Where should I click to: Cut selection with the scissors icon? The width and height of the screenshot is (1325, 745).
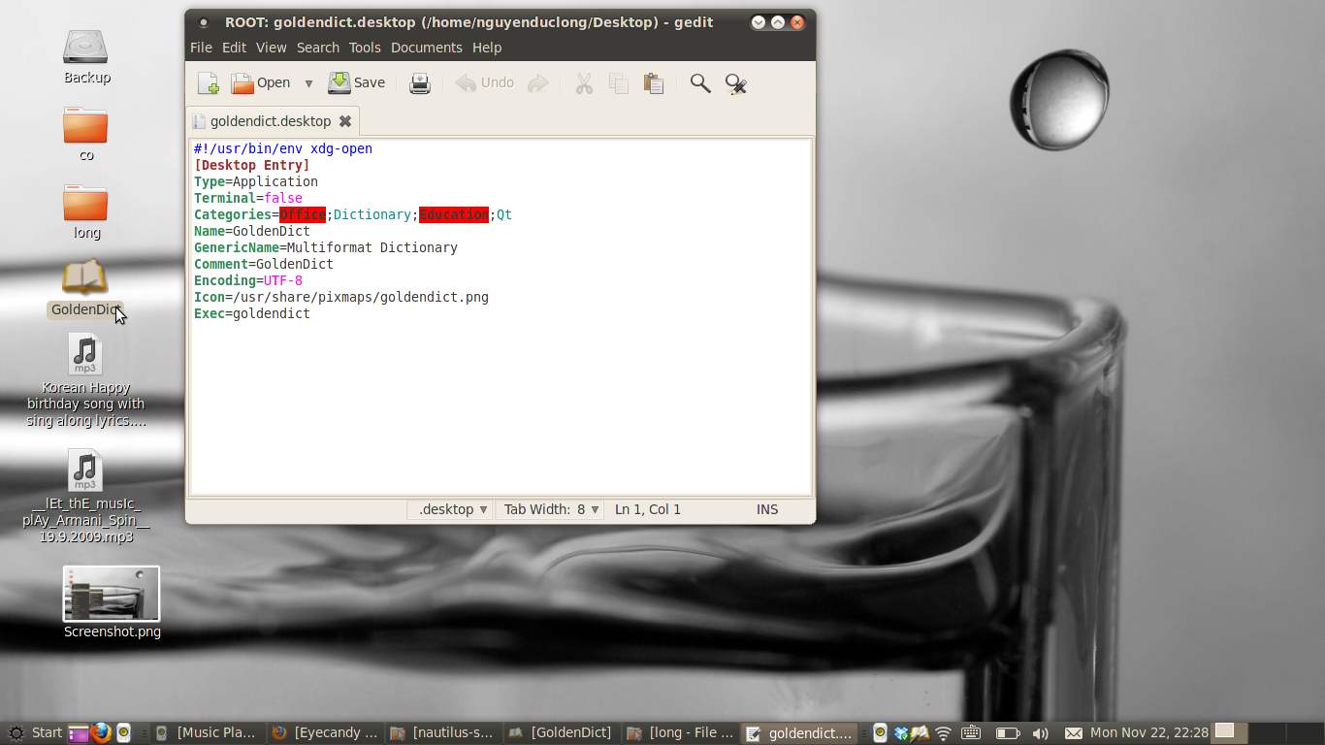point(584,83)
